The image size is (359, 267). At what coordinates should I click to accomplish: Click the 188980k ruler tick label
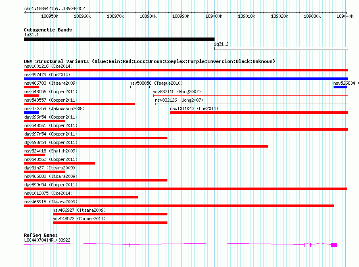pyautogui.click(x=148, y=16)
